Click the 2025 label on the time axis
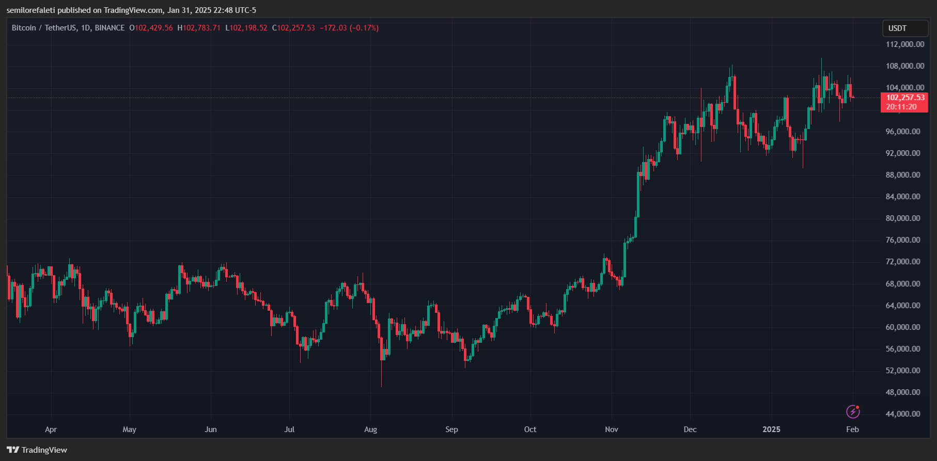The height and width of the screenshot is (461, 937). tap(772, 430)
